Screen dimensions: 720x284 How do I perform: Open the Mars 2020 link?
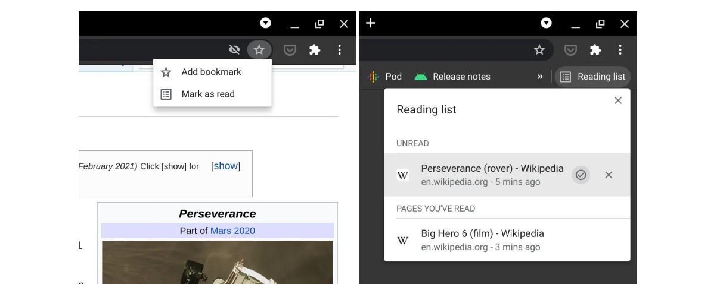(232, 231)
